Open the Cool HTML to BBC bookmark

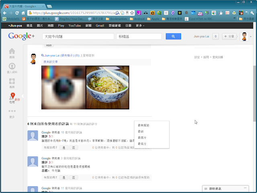[200, 19]
